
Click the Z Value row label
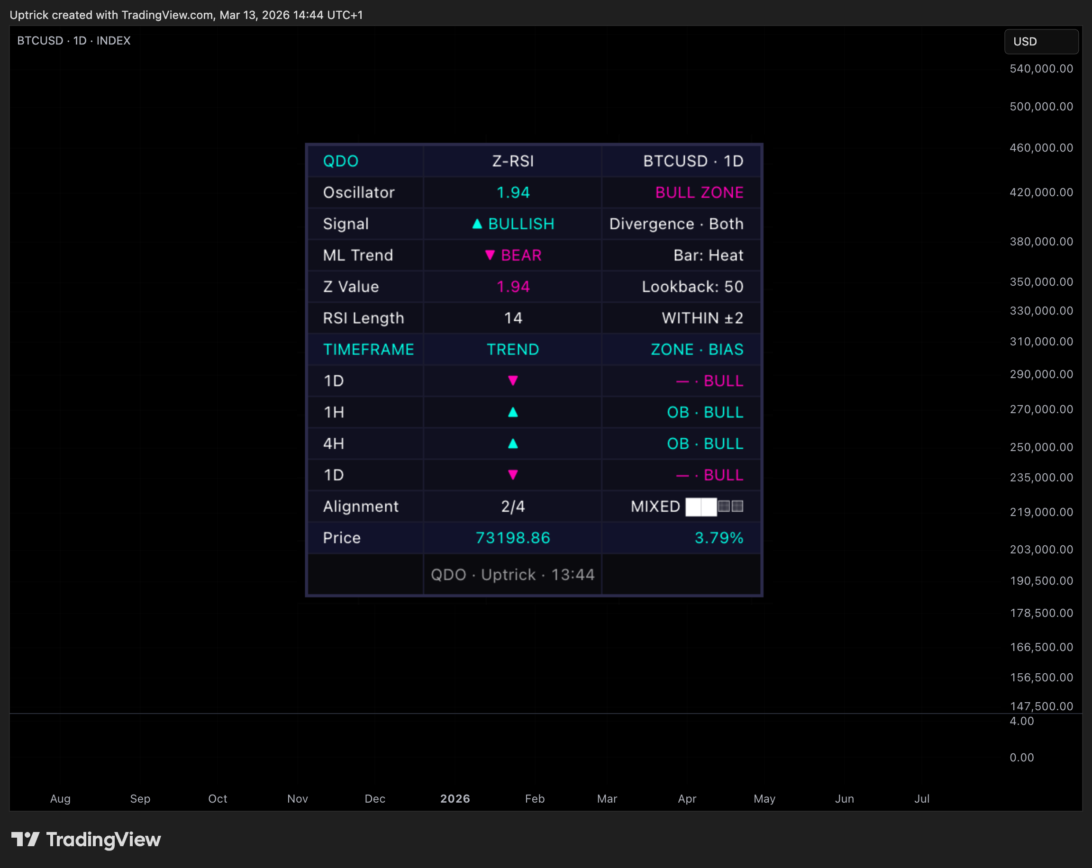pos(351,287)
